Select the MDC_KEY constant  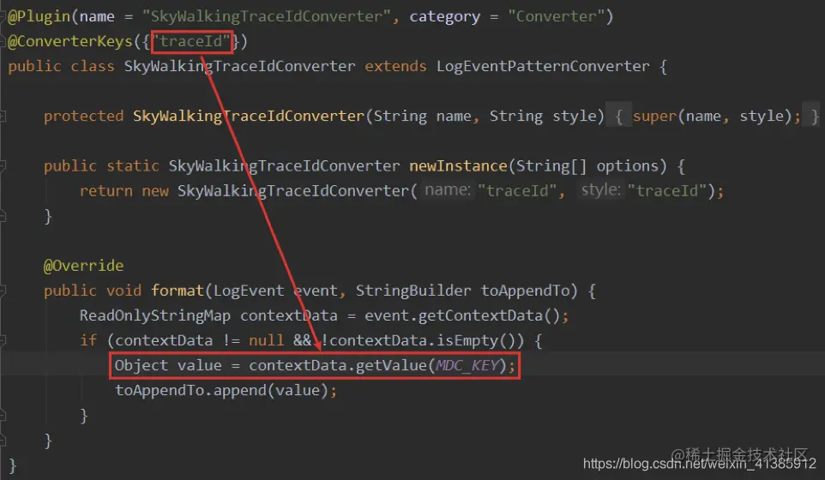(x=467, y=365)
